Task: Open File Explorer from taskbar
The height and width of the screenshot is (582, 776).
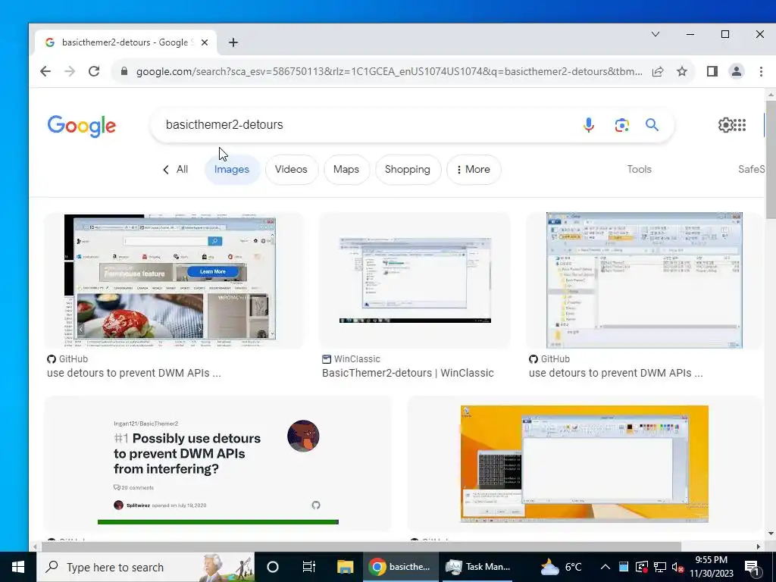Action: (x=345, y=567)
